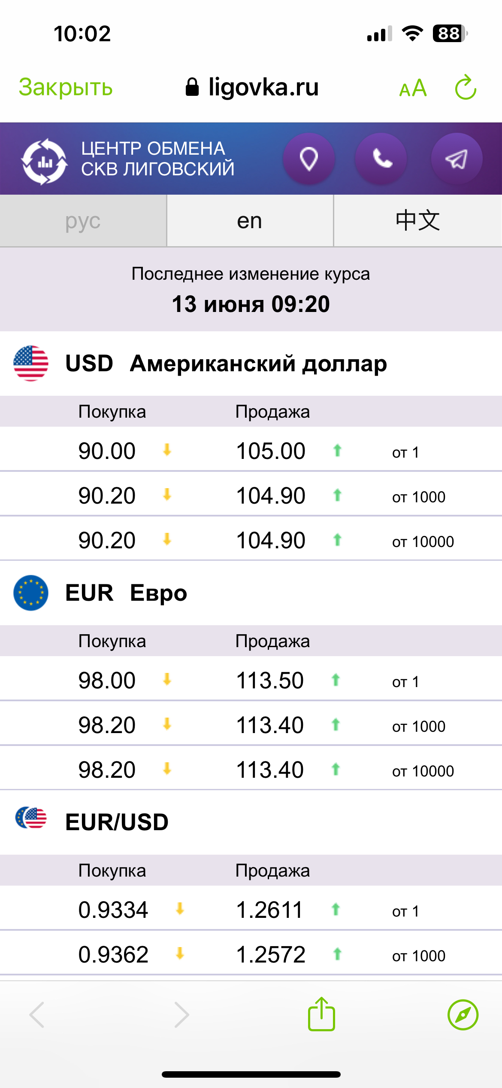Reload the page with refresh icon
Image resolution: width=502 pixels, height=1088 pixels.
click(466, 88)
